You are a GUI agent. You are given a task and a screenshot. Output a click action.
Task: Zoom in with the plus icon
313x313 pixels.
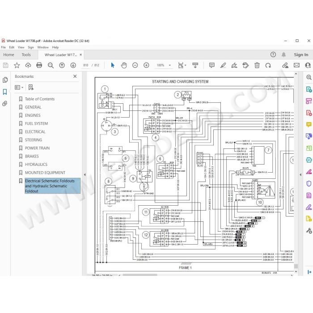pyautogui.click(x=146, y=65)
